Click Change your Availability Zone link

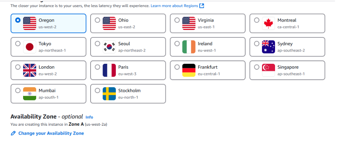(51, 133)
